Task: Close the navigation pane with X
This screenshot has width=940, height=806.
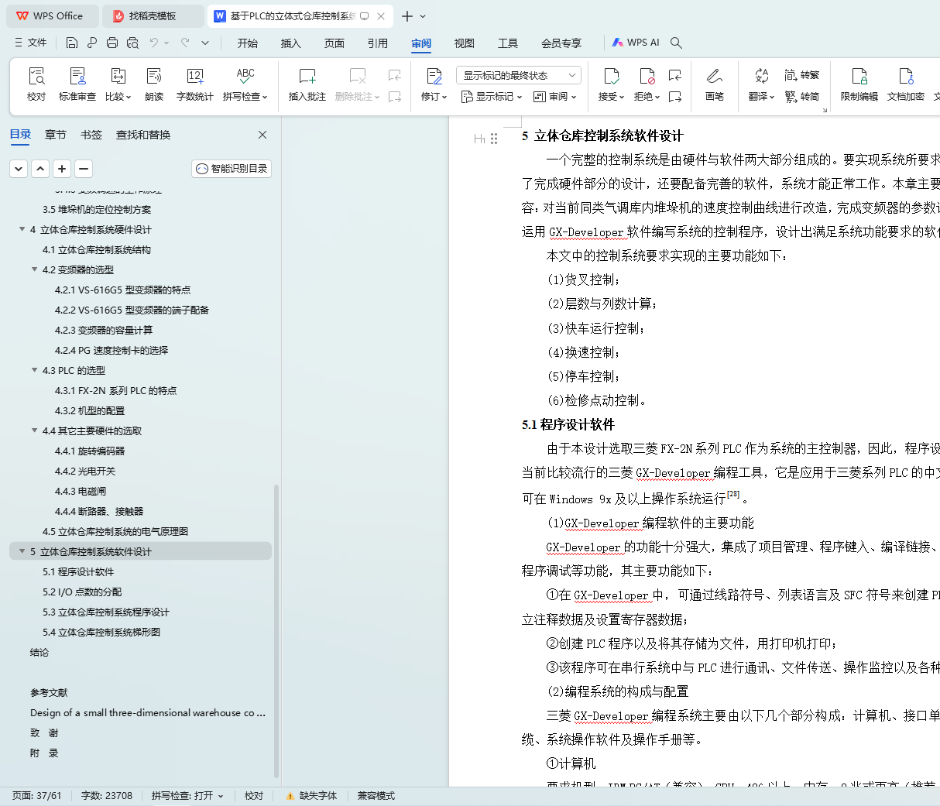Action: pos(262,135)
